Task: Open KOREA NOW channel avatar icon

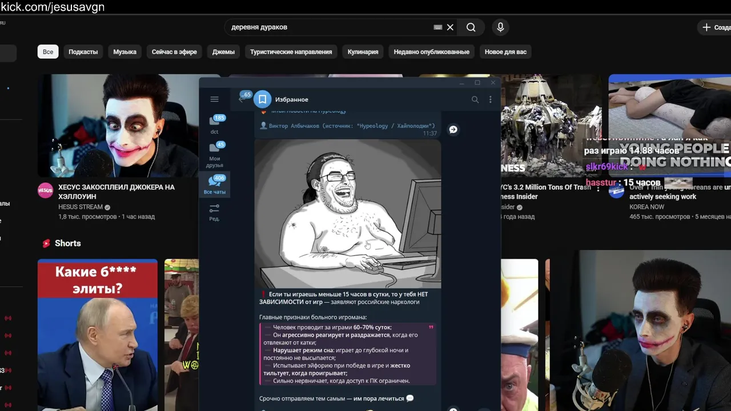Action: [617, 191]
